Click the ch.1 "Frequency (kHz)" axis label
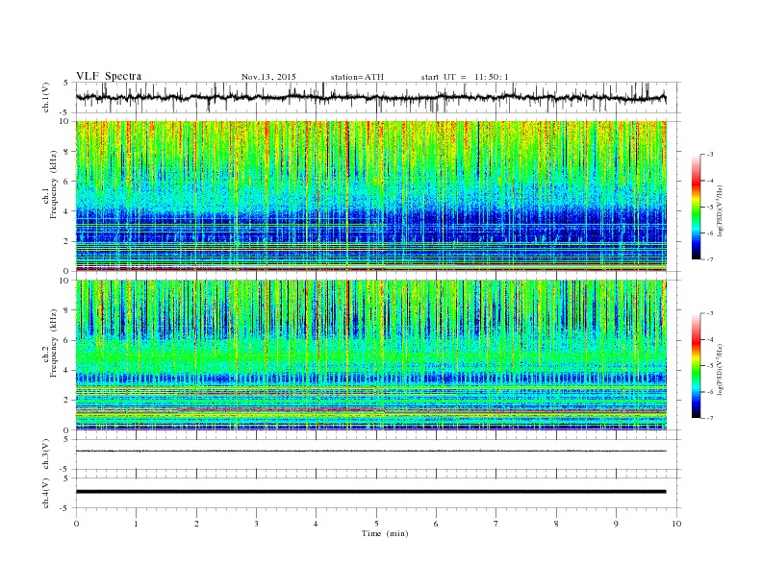Screen dimensions: 762x588 pyautogui.click(x=53, y=184)
